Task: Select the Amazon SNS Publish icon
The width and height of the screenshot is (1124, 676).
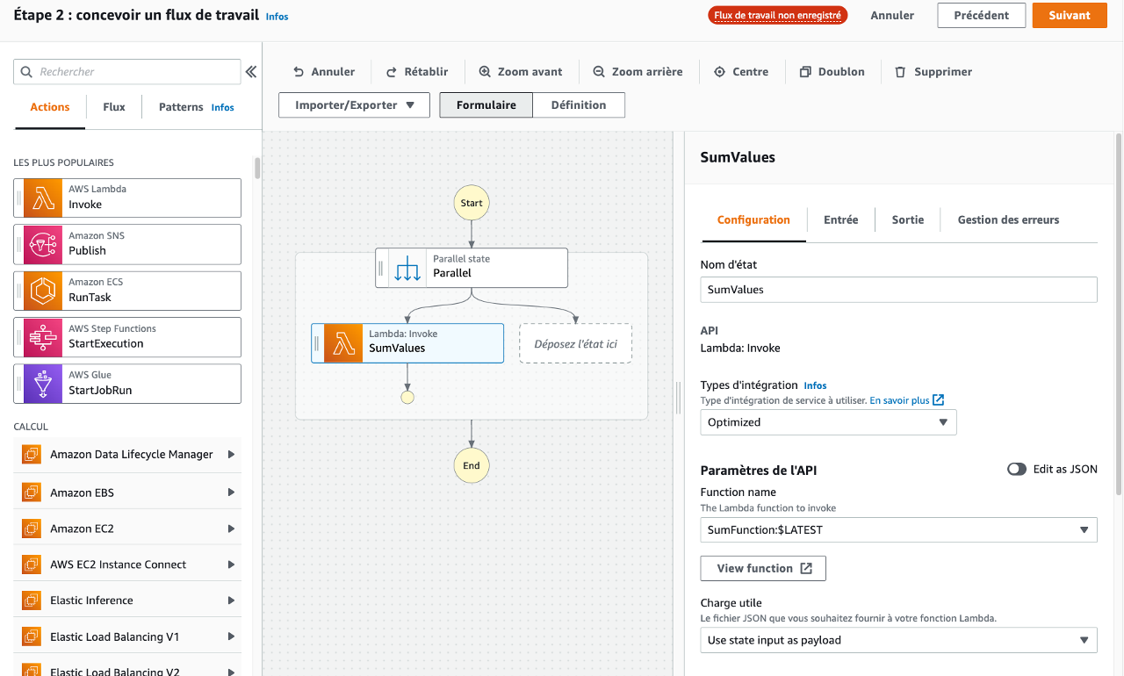Action: click(x=43, y=244)
